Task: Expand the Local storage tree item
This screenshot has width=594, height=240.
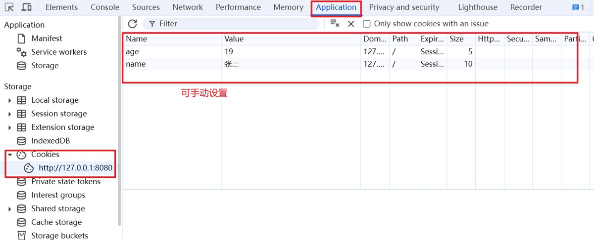Action: tap(10, 100)
